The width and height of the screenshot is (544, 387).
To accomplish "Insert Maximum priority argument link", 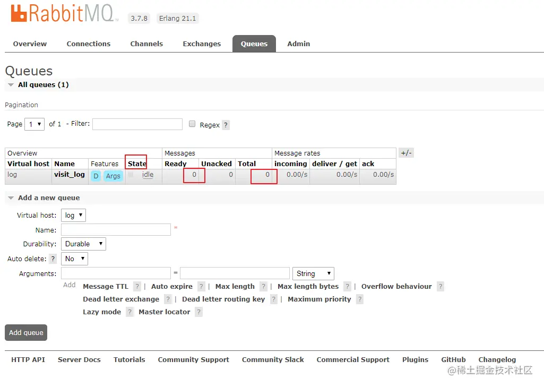I will [320, 299].
